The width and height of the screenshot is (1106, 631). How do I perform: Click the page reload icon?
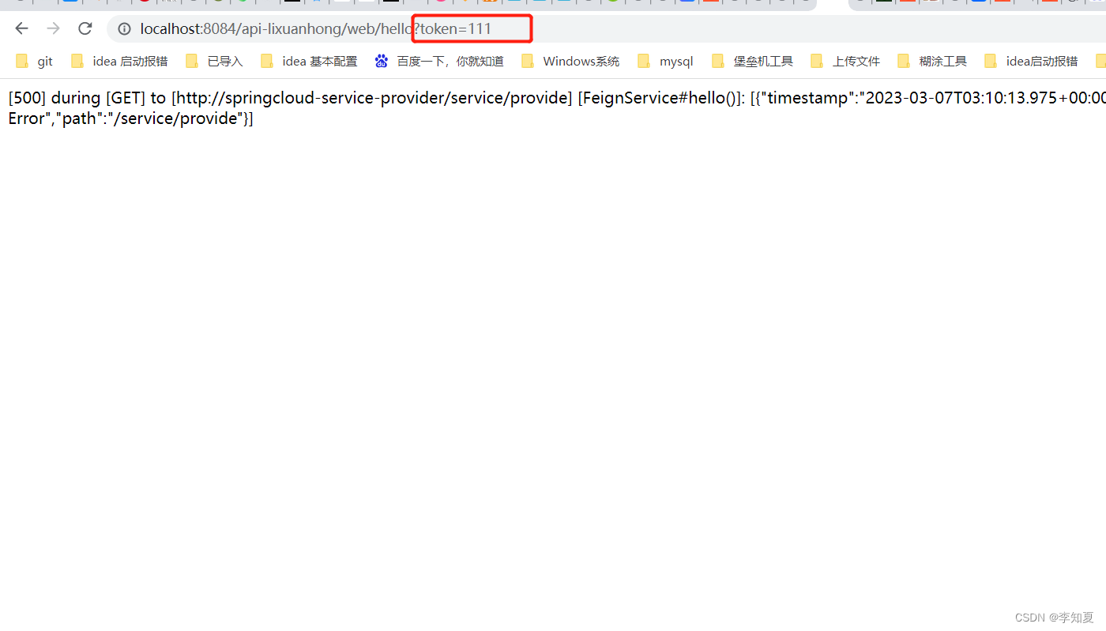[x=85, y=28]
